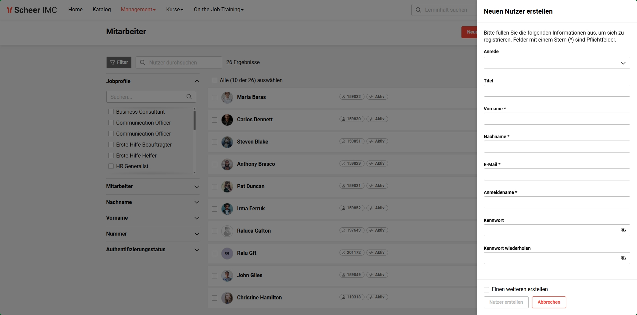
Task: Click Irma Ferruk's avatar
Action: pos(227,209)
